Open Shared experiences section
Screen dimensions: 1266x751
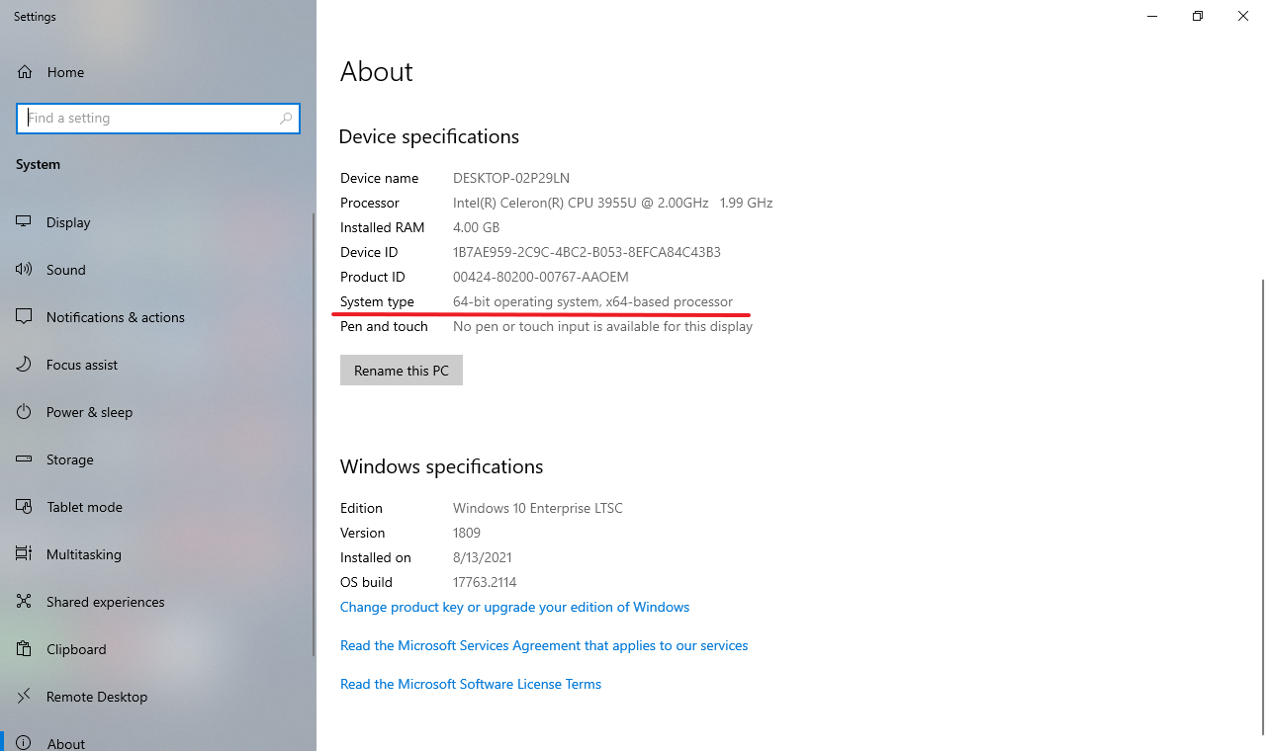105,602
